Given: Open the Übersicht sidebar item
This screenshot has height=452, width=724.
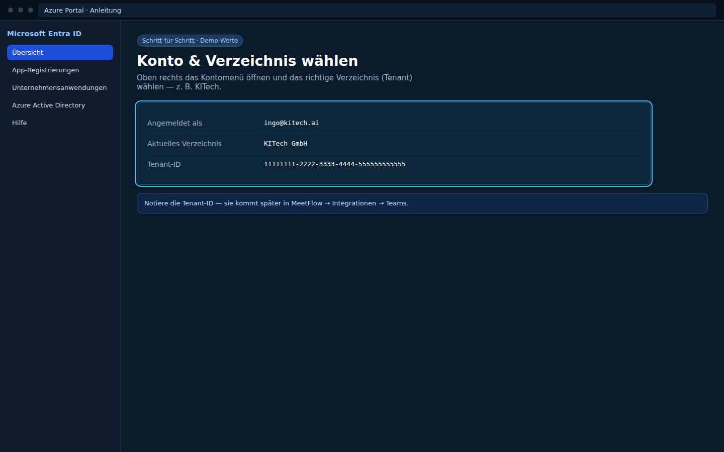Looking at the screenshot, I should 60,52.
